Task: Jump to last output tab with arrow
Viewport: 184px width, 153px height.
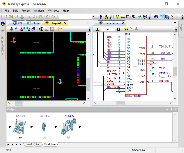Action: (x=21, y=144)
